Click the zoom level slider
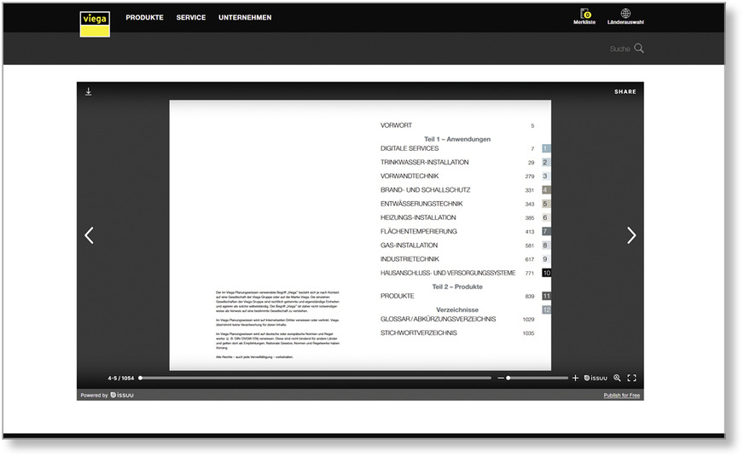Screen dimensions: 744x457 [x=538, y=378]
